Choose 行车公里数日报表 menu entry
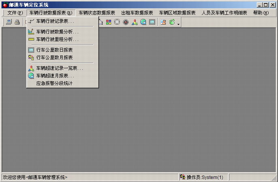Image resolution: width=278 pixels, height=182 pixels. pos(62,50)
